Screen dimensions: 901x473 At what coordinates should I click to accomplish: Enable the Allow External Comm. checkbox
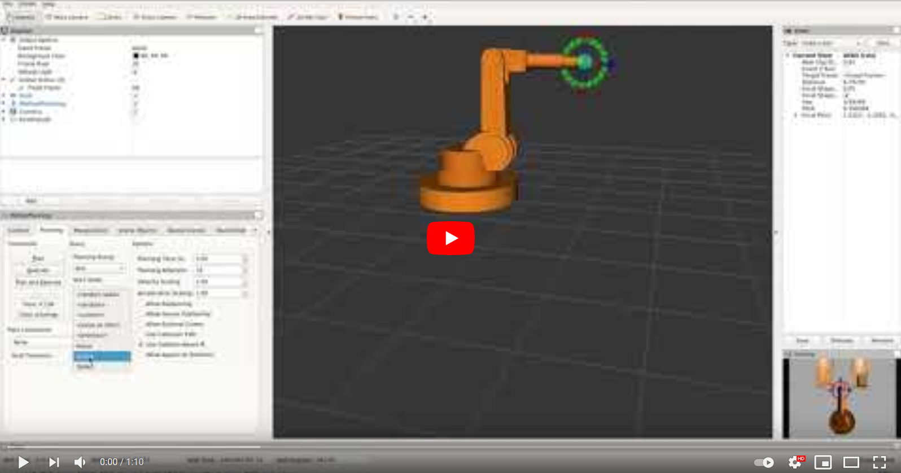pos(141,324)
